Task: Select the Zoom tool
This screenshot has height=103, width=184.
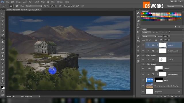Action: point(3,81)
